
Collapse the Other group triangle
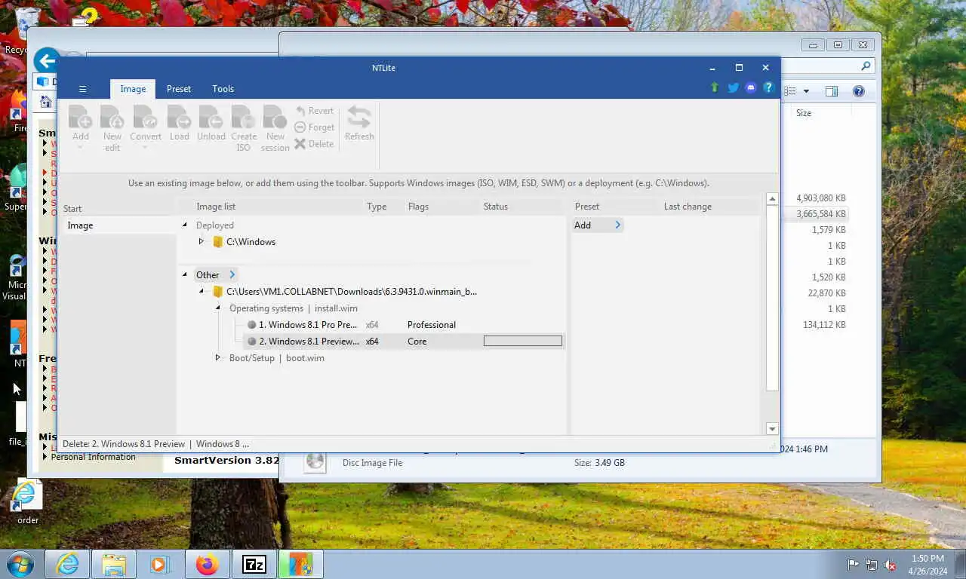(184, 274)
